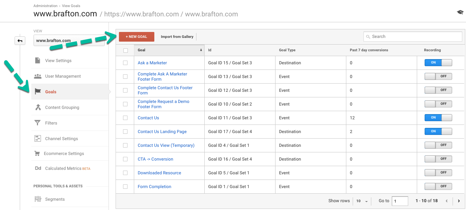Viewport: 466px width, 210px height.
Task: Enable recording for Downloaded Resource goal
Action: pos(438,173)
